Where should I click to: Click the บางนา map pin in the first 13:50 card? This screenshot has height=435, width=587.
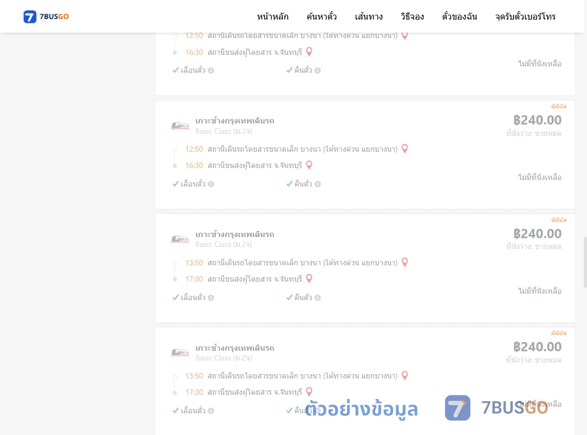405,262
